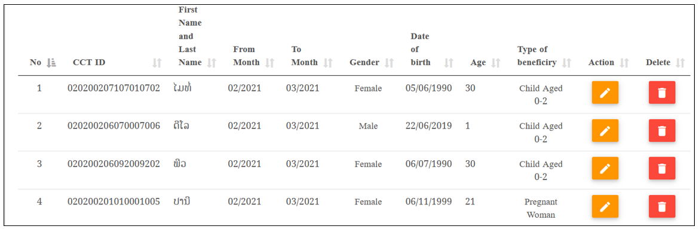Select CCT ID 020200207107010702 cell
The image size is (699, 229).
[114, 88]
